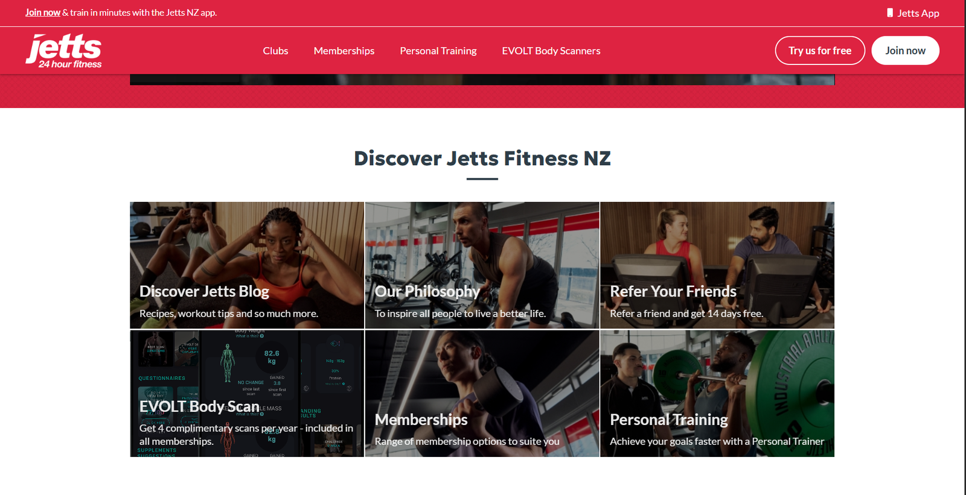
Task: Open the Personal Training image tile
Action: [717, 393]
